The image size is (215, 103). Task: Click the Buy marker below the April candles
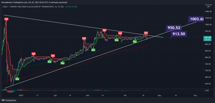(135, 41)
